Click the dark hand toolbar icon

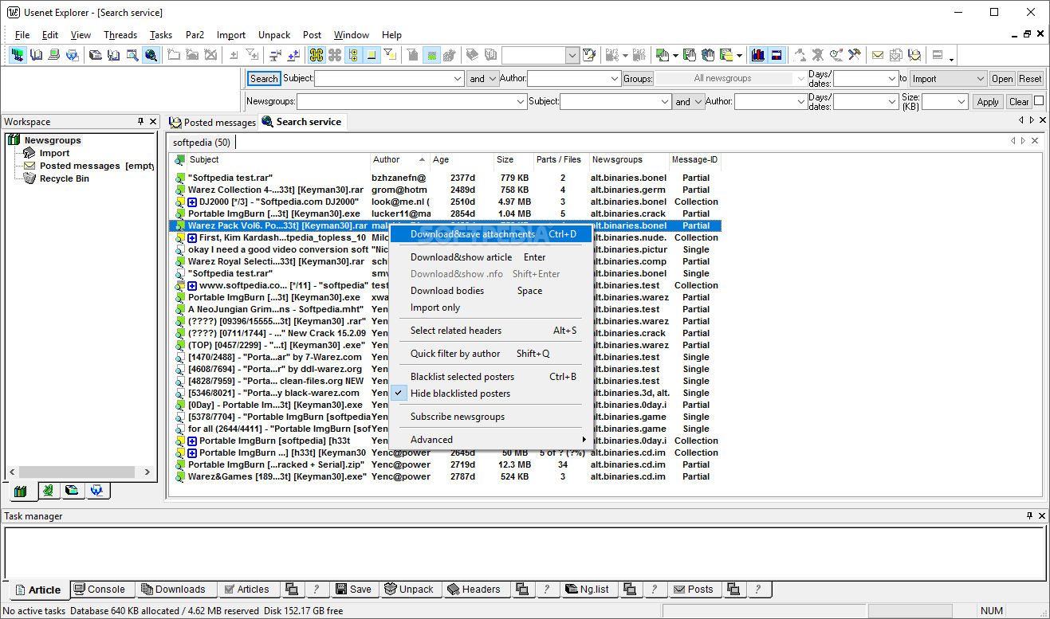[x=708, y=55]
